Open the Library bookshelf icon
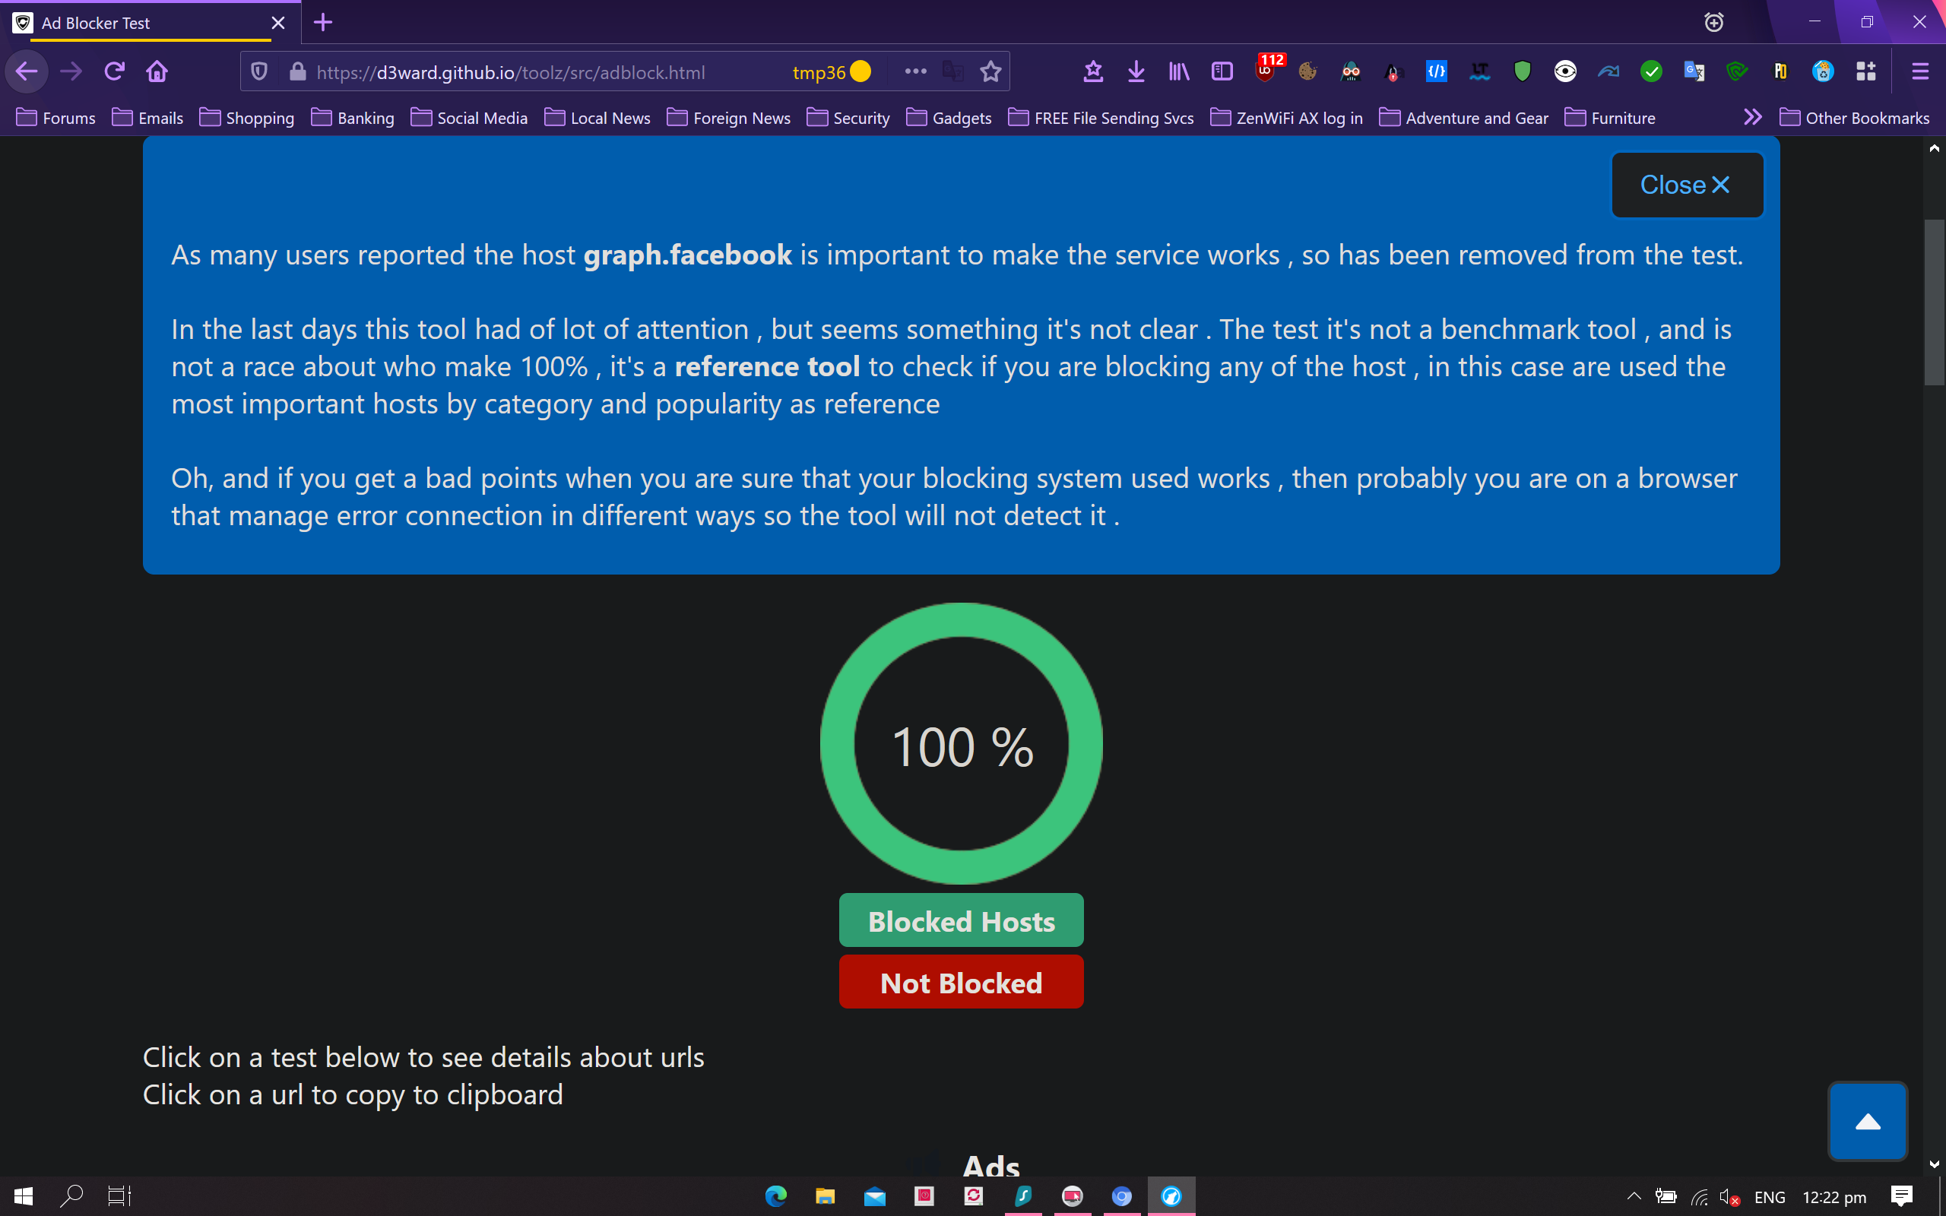The height and width of the screenshot is (1216, 1946). tap(1179, 71)
